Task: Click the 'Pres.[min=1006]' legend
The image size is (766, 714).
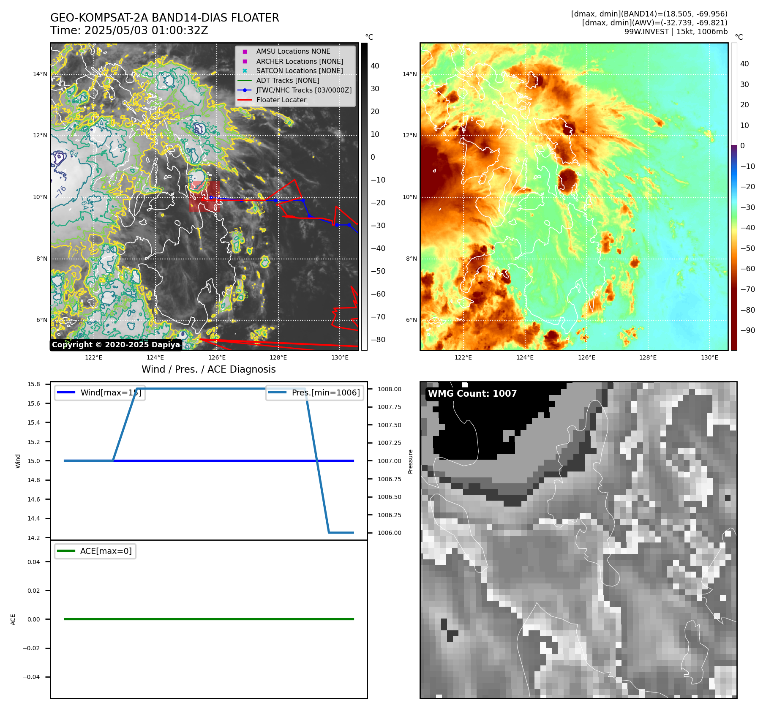Action: (315, 392)
